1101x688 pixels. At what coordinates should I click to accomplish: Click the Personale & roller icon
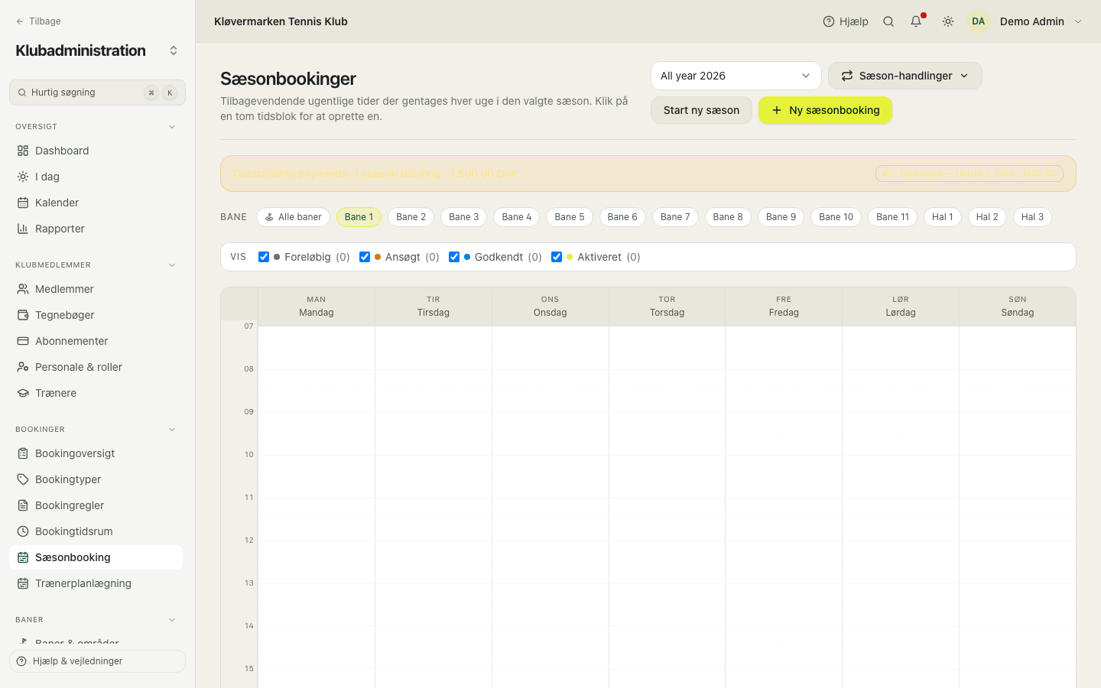tap(23, 367)
